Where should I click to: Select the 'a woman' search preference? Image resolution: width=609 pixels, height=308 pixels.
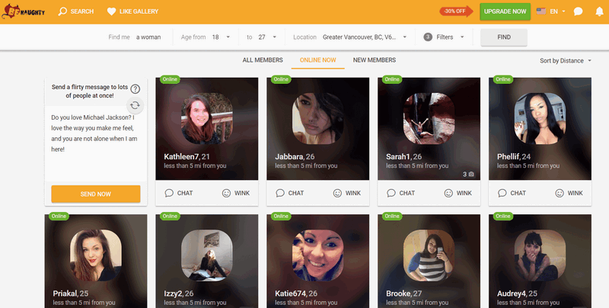(148, 37)
